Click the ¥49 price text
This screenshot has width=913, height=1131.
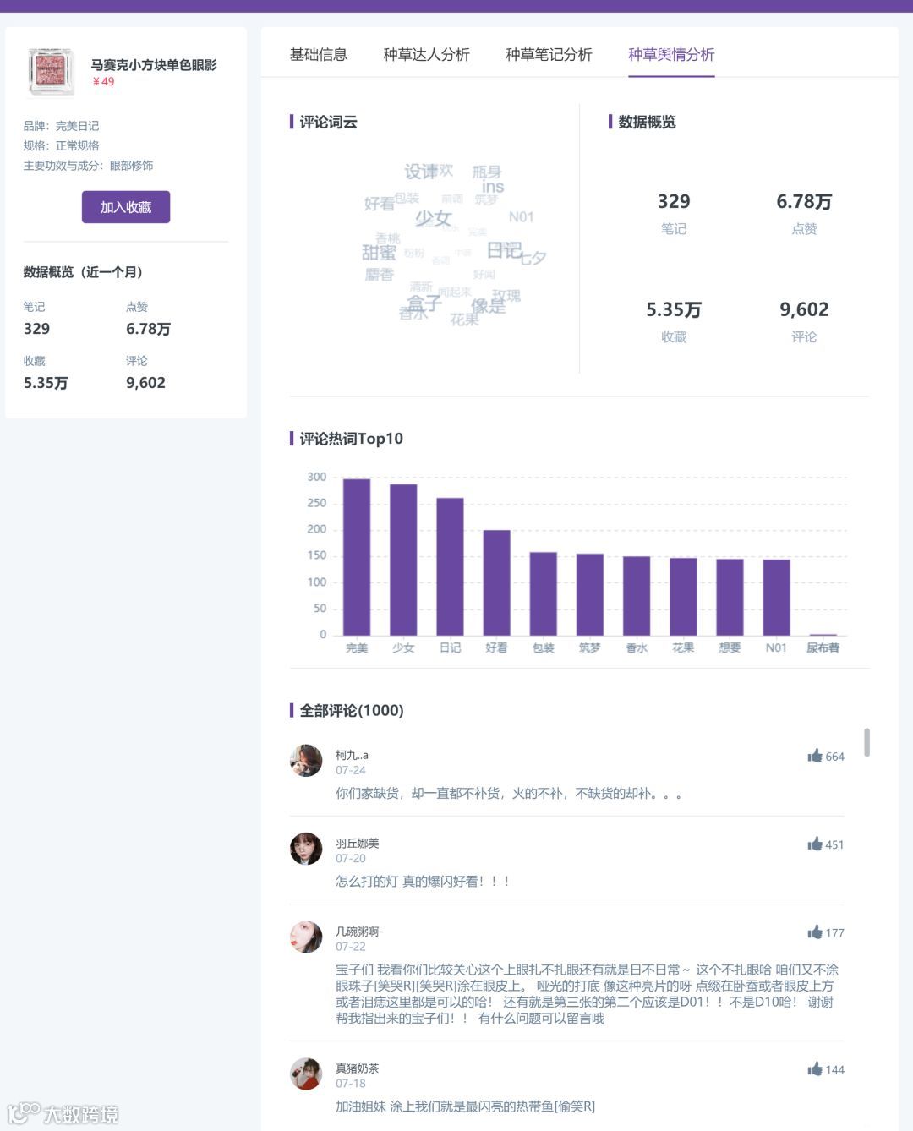[x=103, y=82]
